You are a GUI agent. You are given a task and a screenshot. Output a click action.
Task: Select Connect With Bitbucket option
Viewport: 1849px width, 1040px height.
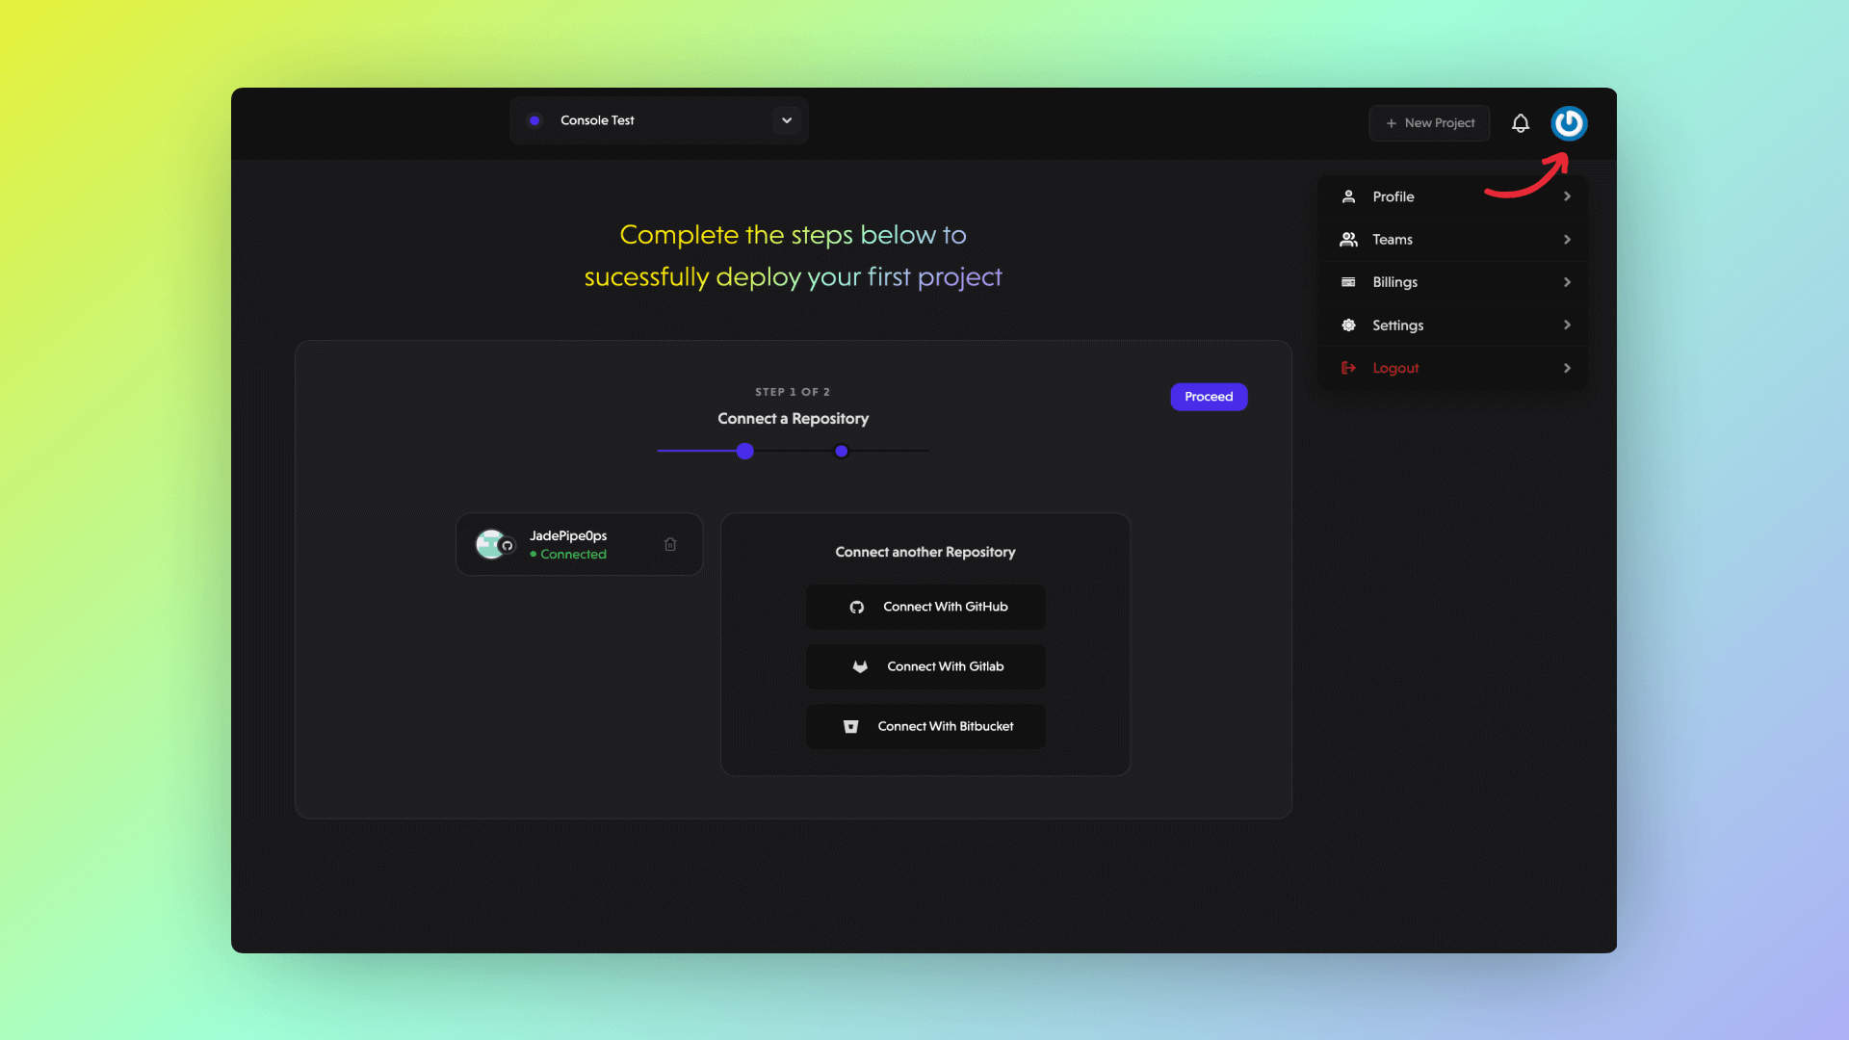pos(925,726)
